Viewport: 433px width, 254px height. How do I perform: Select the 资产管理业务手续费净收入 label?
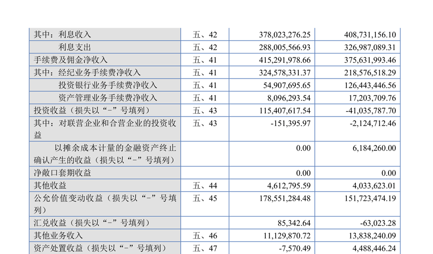click(x=108, y=98)
